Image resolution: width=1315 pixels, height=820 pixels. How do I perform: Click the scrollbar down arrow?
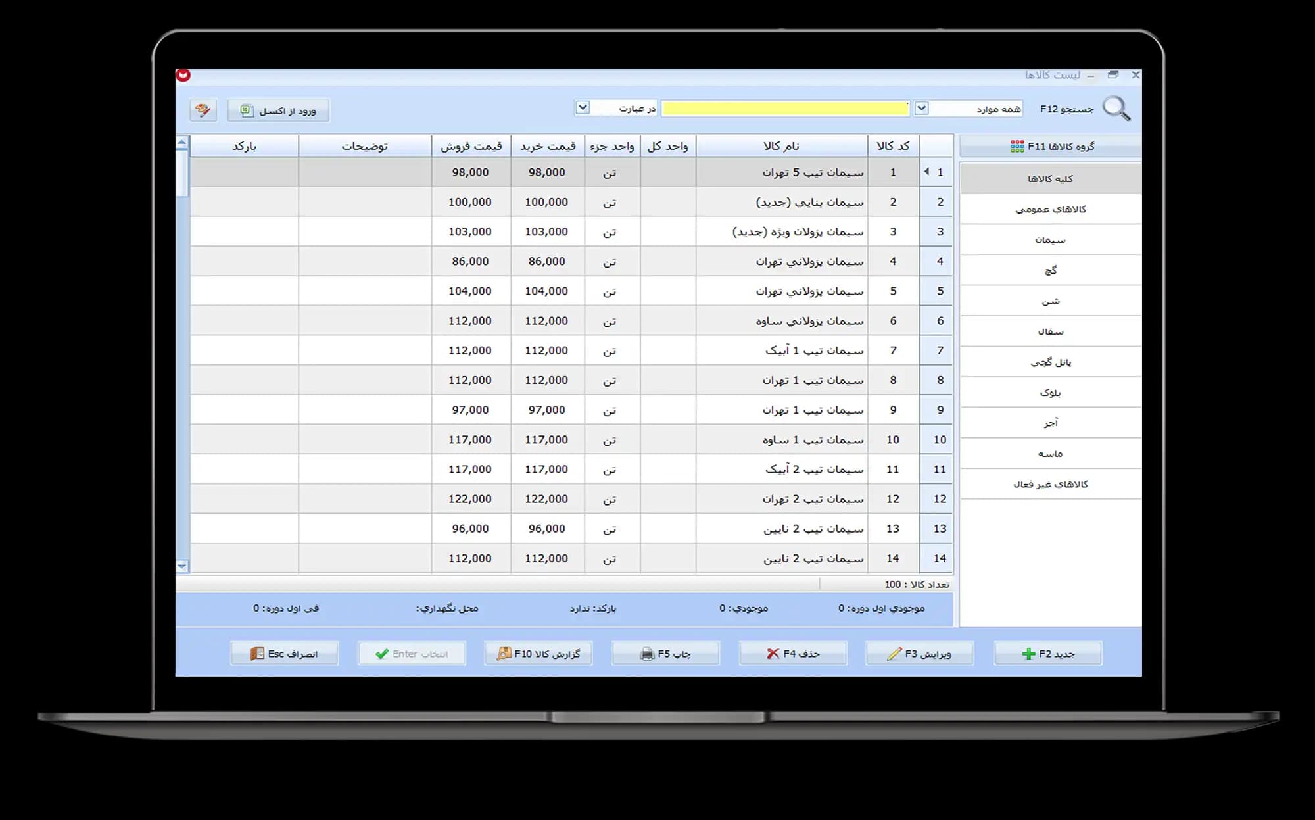point(182,566)
